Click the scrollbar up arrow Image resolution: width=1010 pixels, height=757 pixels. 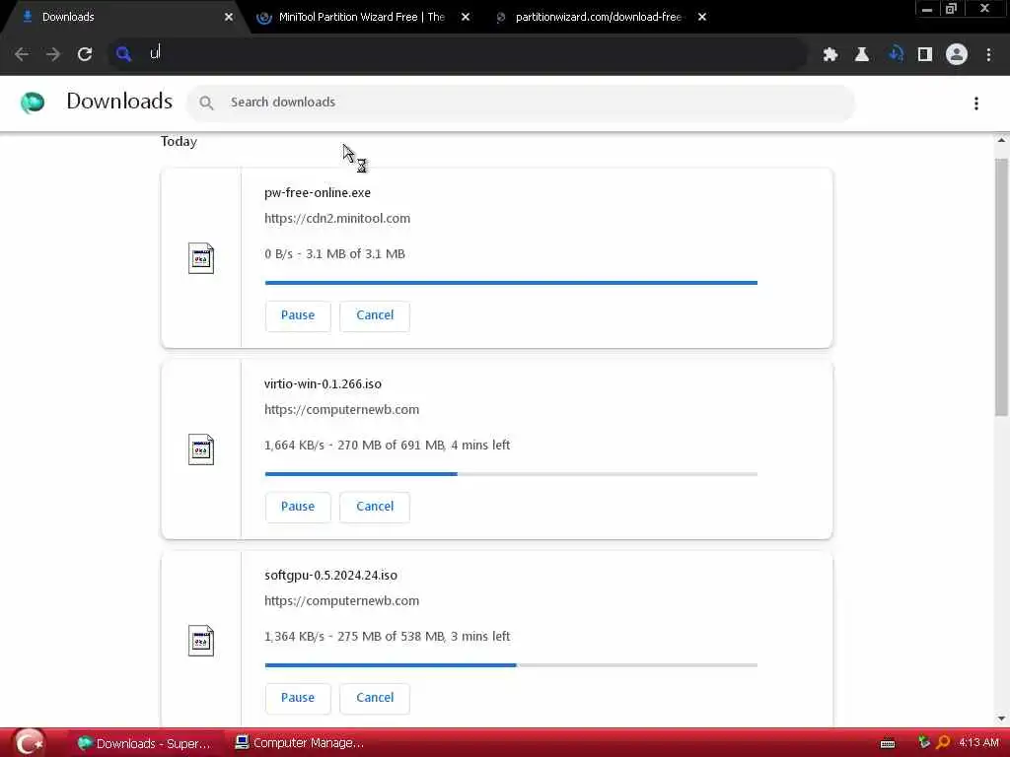coord(1001,140)
